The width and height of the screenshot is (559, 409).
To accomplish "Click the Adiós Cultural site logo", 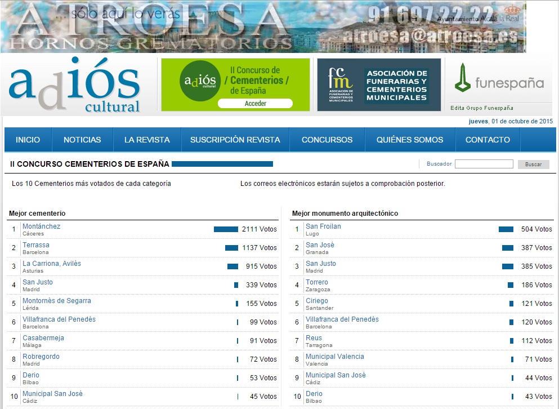I will (74, 85).
